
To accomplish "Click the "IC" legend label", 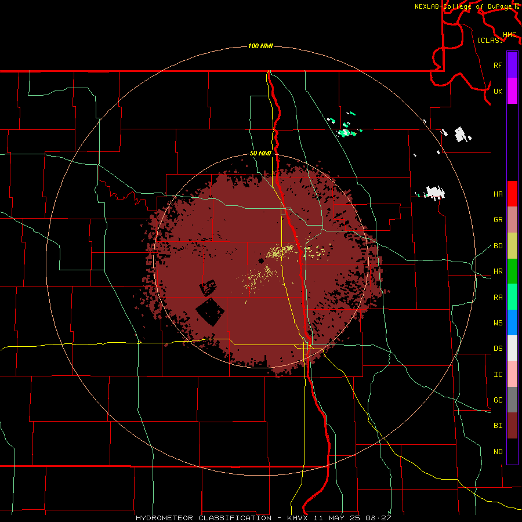I will [498, 375].
